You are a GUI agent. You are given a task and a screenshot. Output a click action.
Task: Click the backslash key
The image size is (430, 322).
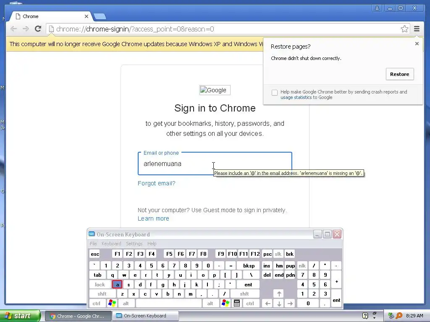coord(251,275)
